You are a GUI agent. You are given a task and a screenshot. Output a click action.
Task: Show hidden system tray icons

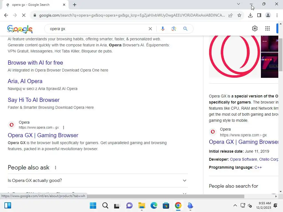pos(235,205)
